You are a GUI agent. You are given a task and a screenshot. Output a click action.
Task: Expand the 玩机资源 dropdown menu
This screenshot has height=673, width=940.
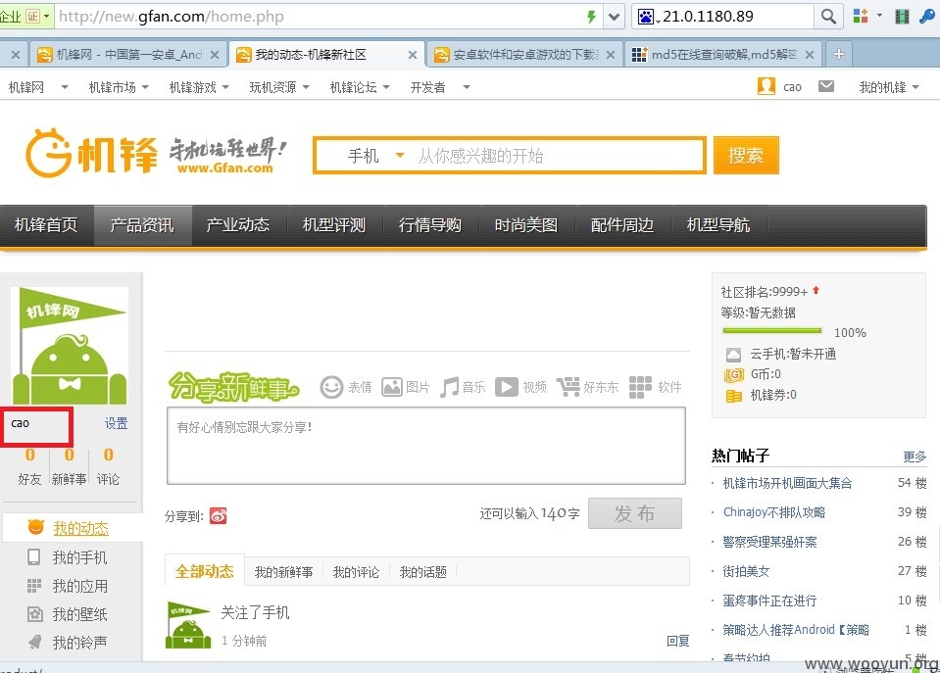(x=306, y=87)
